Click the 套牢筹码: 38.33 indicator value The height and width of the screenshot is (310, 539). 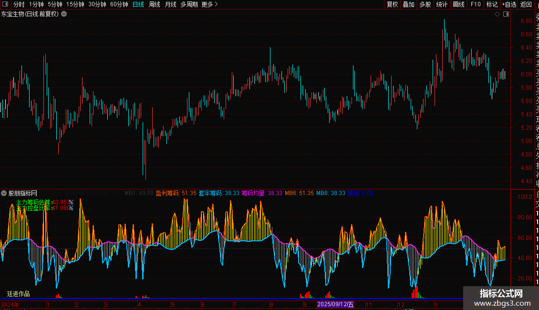[x=219, y=193]
